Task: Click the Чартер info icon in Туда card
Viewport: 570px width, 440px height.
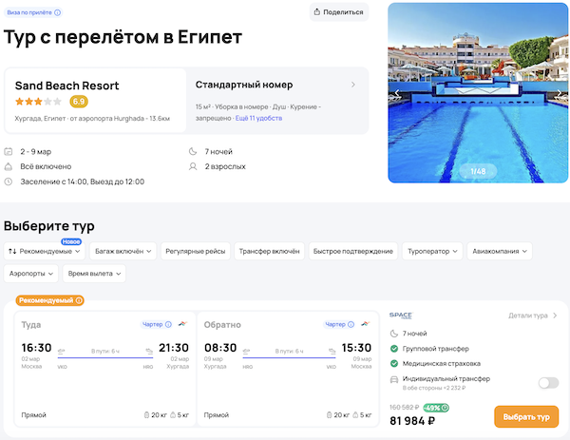Action: [168, 324]
